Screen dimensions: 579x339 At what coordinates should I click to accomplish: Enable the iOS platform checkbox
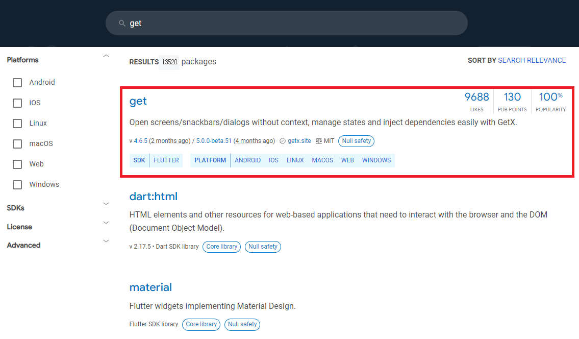point(17,103)
